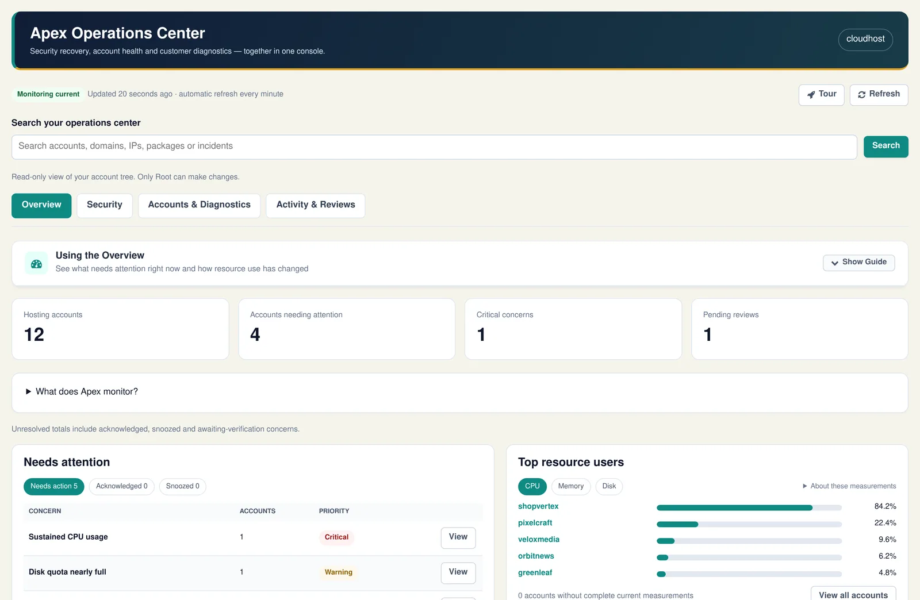
Task: Expand the What does Apex monitor section
Action: (81, 392)
